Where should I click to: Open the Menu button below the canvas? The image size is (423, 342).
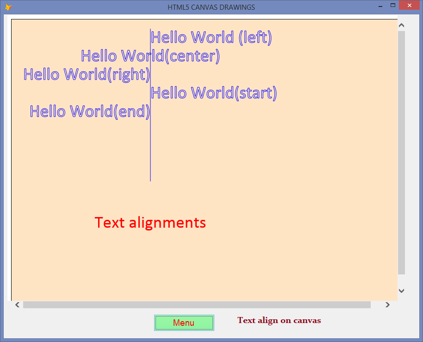coord(184,323)
